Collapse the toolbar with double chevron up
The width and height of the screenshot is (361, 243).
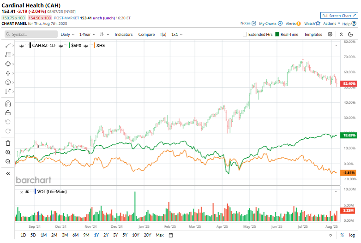[x=341, y=34]
